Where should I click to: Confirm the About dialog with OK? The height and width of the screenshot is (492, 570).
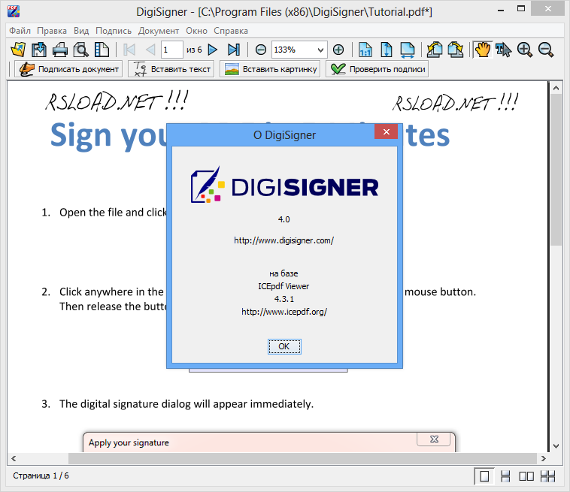tap(284, 346)
